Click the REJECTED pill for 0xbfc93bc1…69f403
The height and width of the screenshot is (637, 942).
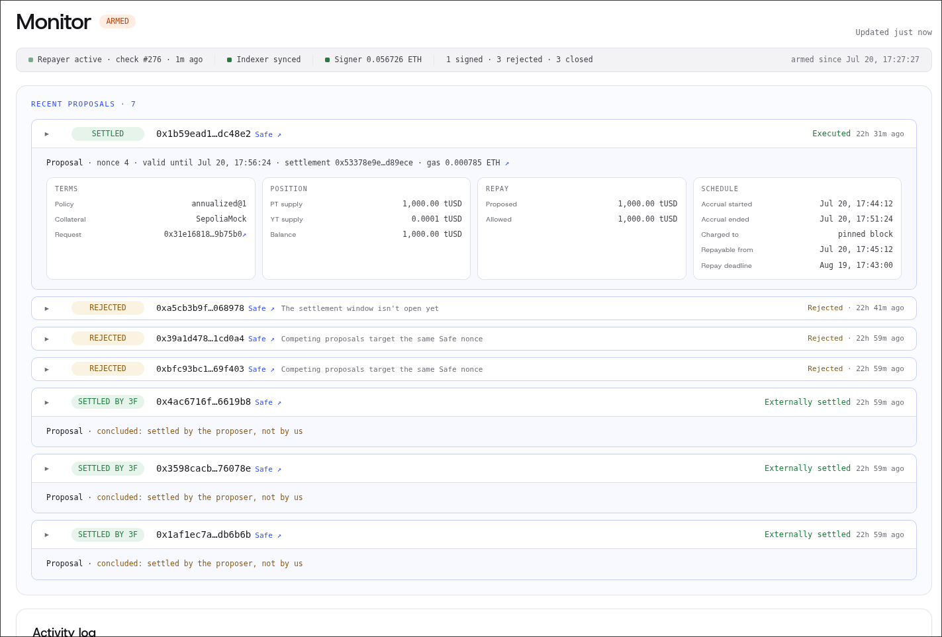(108, 368)
